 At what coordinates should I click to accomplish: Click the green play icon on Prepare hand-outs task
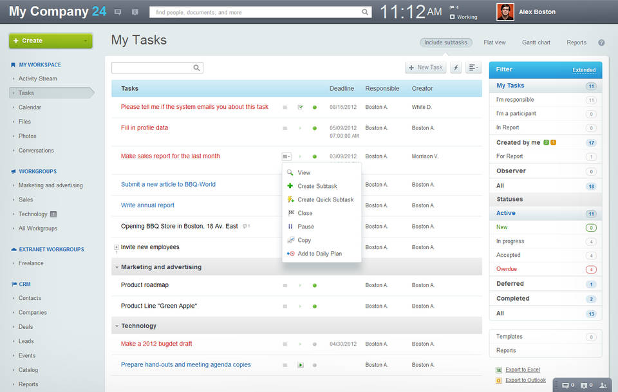(300, 365)
